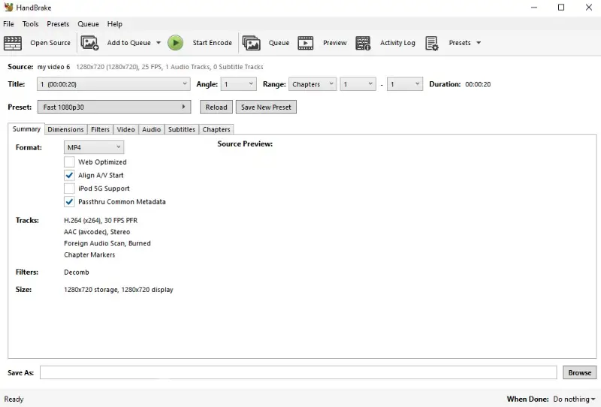Screen dimensions: 601x407
Task: Open the File menu
Action: point(8,24)
